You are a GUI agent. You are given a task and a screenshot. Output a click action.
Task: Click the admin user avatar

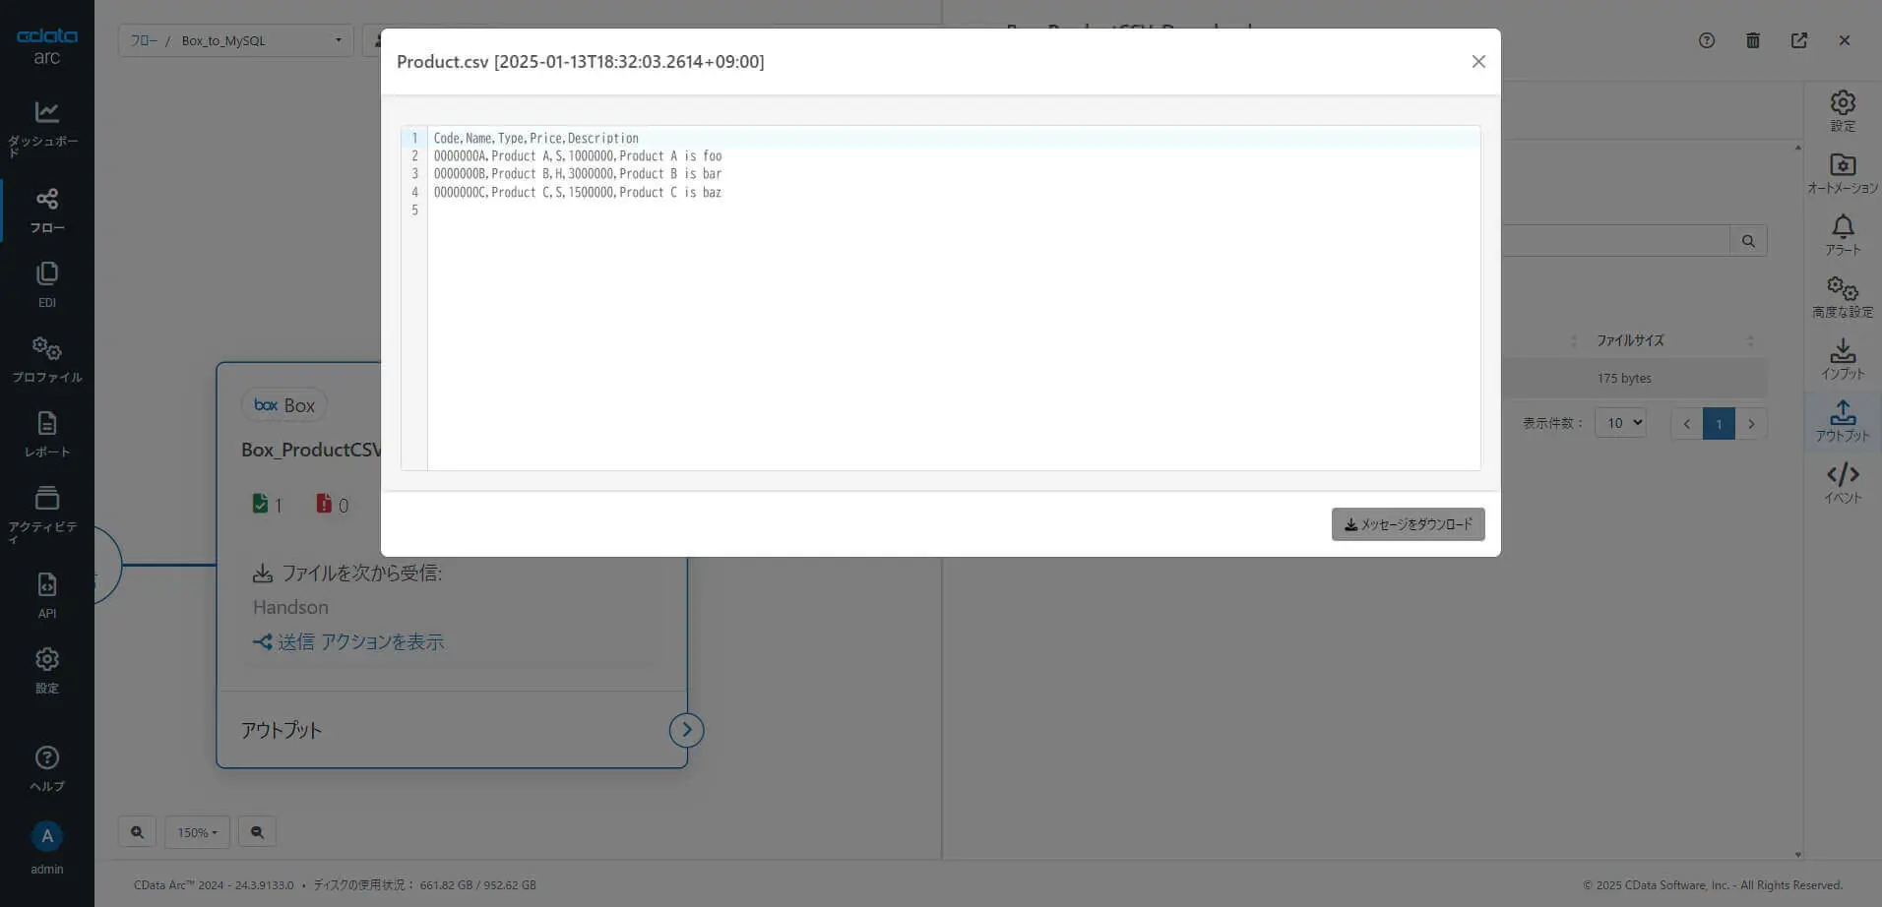click(x=46, y=836)
